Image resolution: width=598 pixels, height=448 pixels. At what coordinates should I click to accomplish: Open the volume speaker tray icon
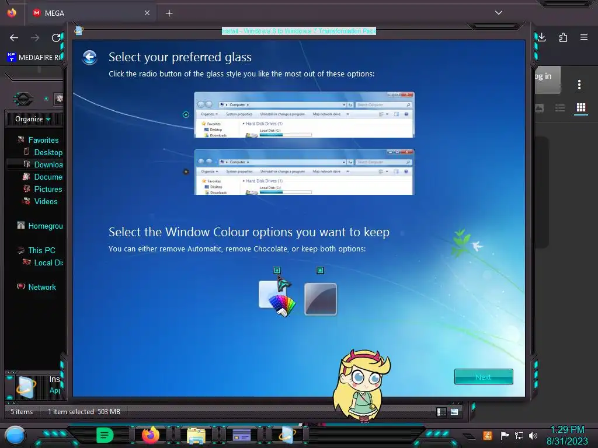(533, 435)
